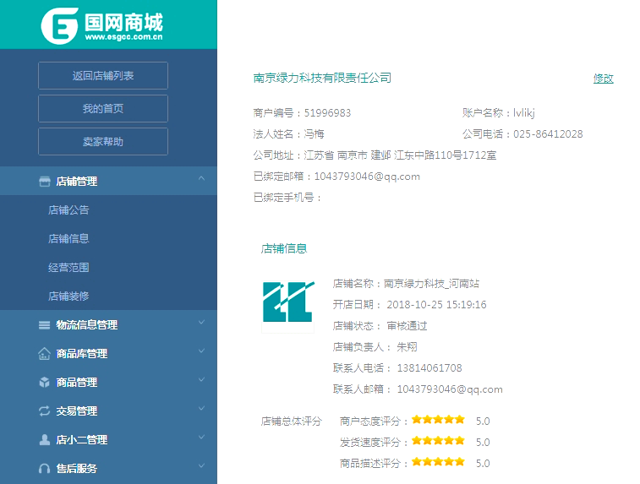The image size is (640, 484).
Task: Click the 发货速度评分 star rating
Action: [438, 441]
